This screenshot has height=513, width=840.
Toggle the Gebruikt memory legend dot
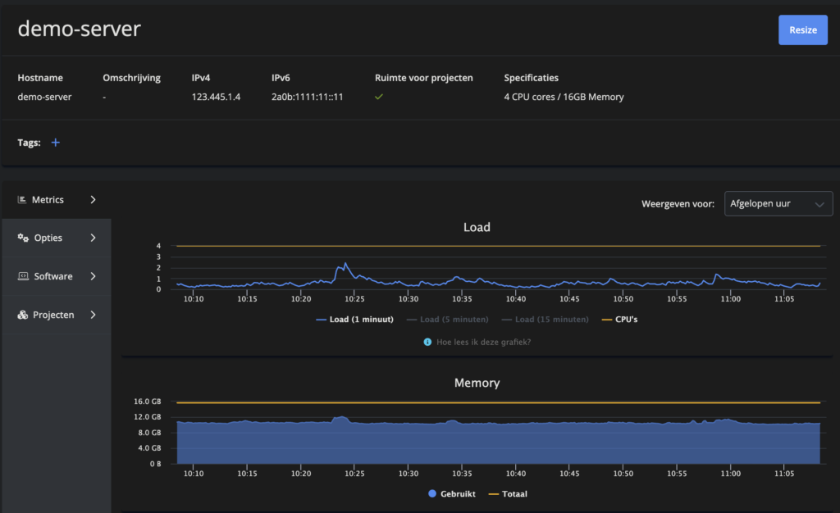[x=432, y=494]
